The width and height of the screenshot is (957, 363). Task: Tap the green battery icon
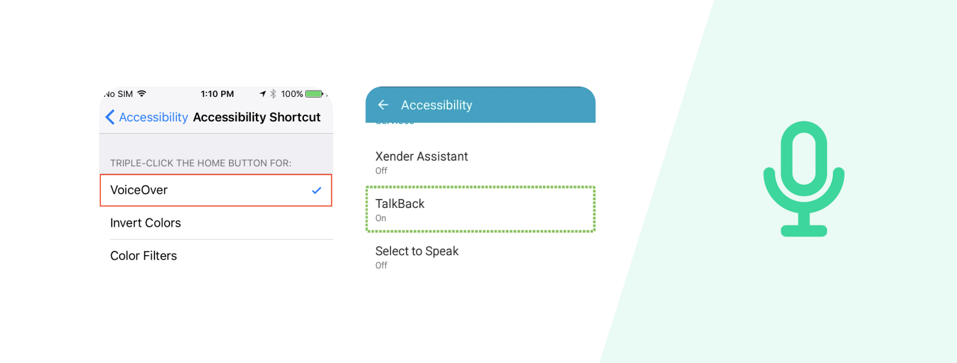pos(314,94)
